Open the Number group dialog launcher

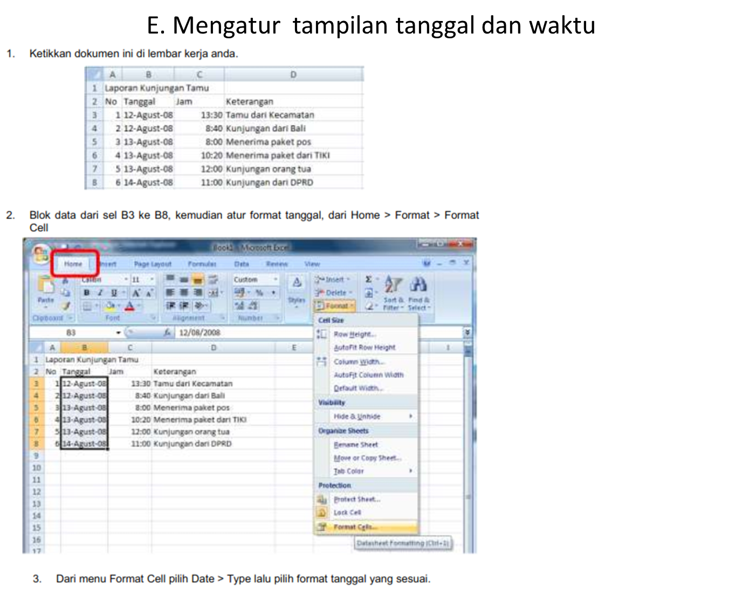(277, 318)
